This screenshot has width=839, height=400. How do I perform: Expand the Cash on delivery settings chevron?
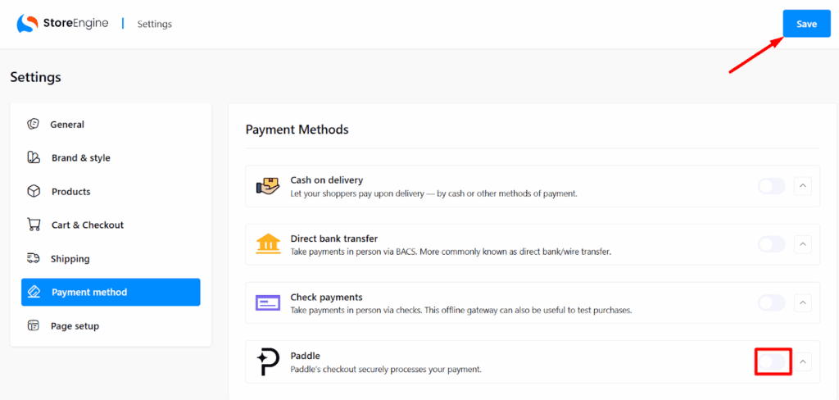tap(803, 186)
